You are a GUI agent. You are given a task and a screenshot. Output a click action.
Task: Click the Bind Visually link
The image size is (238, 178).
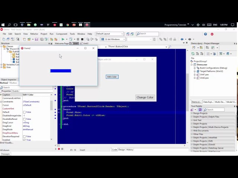(7, 143)
